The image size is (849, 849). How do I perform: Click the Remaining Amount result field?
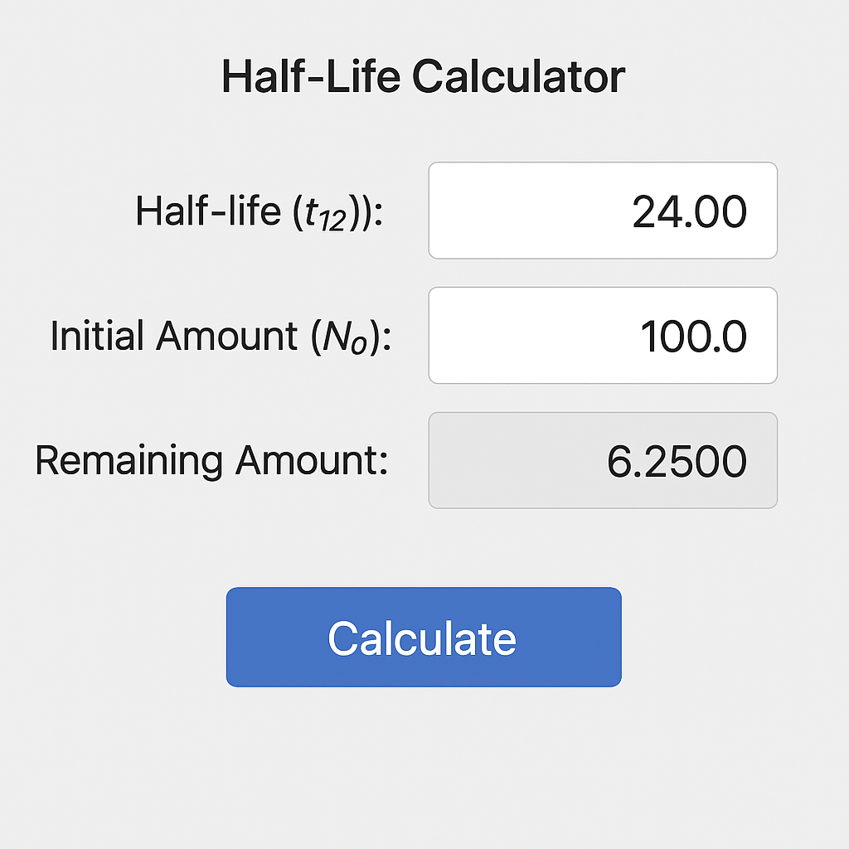coord(603,461)
